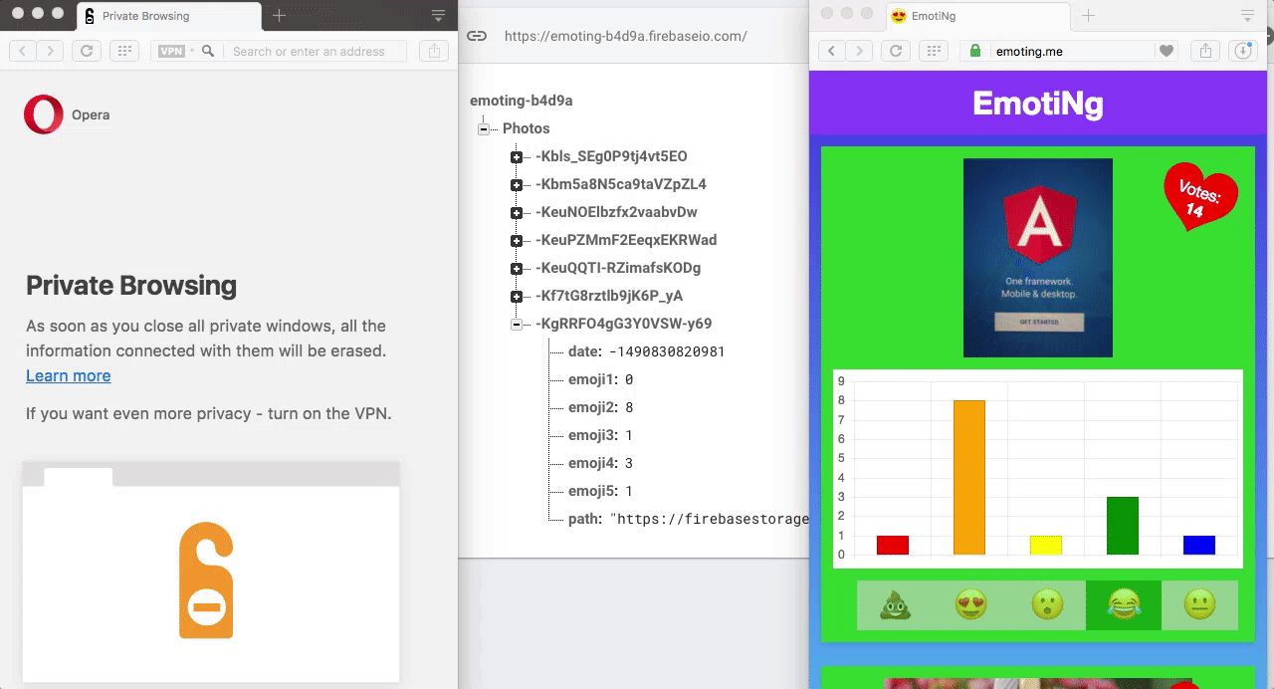
Task: Go forward in EmotiNg window
Action: [x=859, y=51]
